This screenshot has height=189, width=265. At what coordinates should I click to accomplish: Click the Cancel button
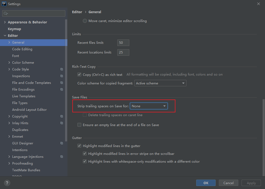coord(229,183)
